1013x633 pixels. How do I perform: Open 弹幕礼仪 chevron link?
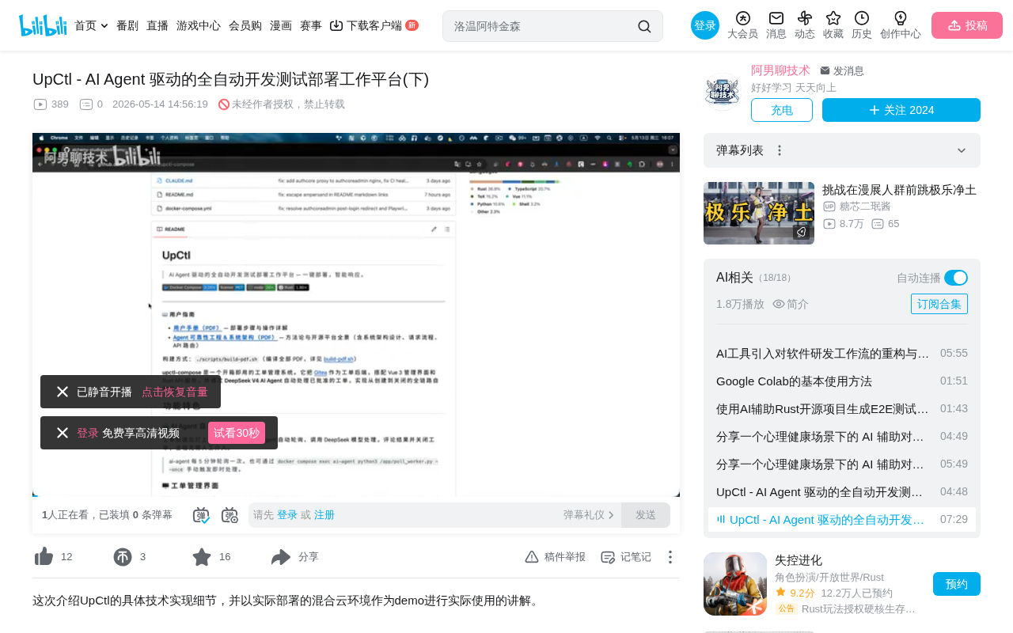pyautogui.click(x=589, y=515)
